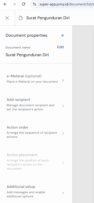Click the Action placement chevron
Image resolution: width=94 pixels, height=203 pixels.
[x=63, y=163]
